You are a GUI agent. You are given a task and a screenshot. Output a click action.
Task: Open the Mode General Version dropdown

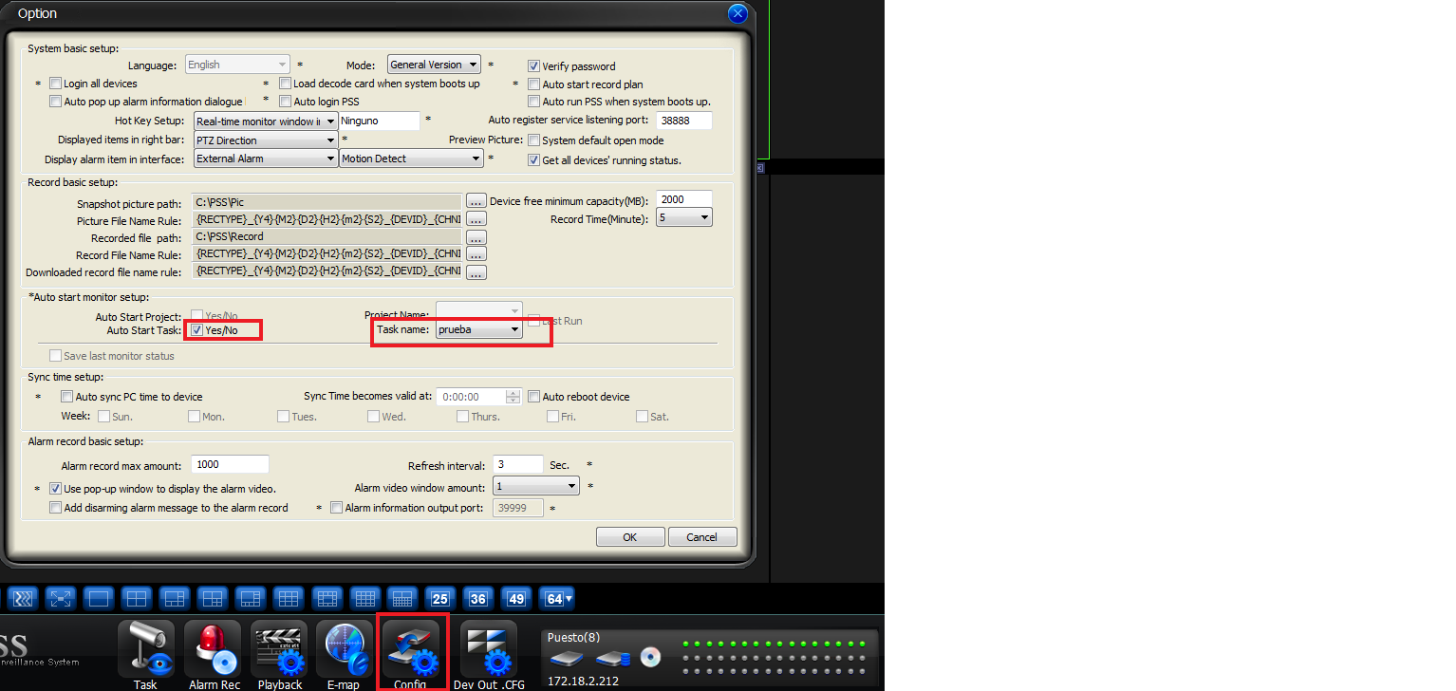tap(435, 65)
